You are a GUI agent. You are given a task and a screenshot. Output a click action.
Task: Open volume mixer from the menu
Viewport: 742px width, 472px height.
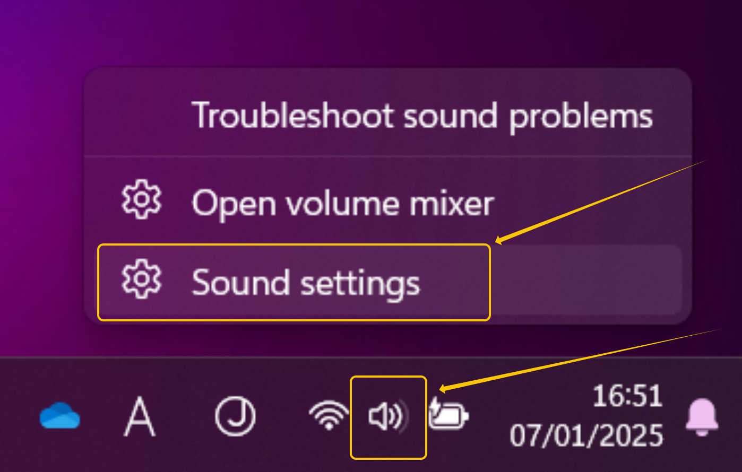click(x=342, y=202)
